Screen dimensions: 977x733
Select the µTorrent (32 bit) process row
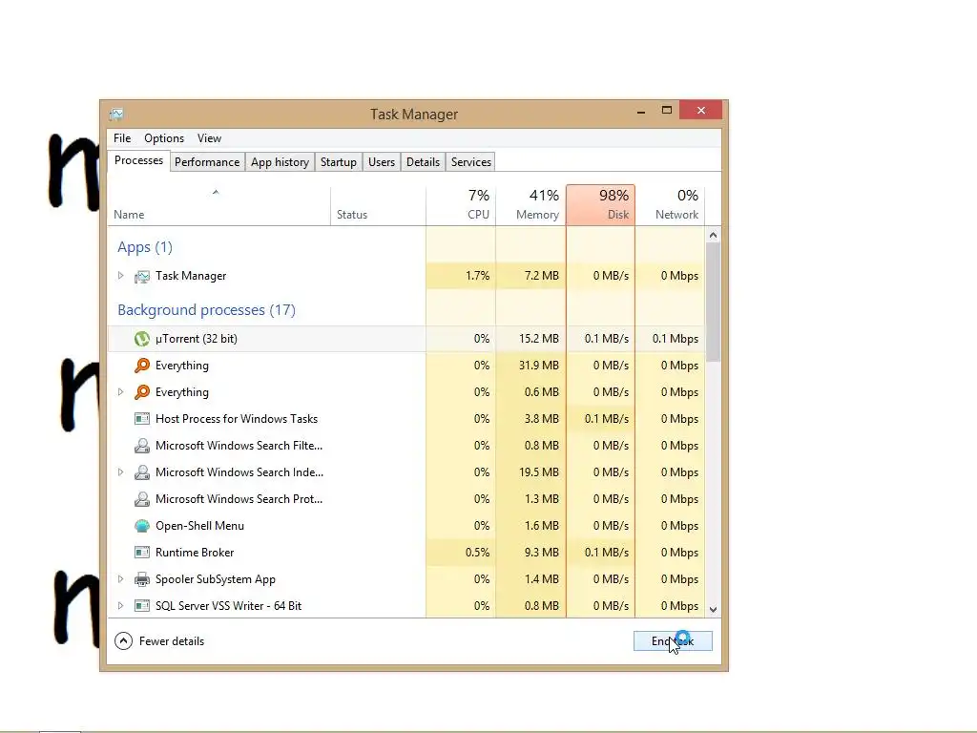406,339
